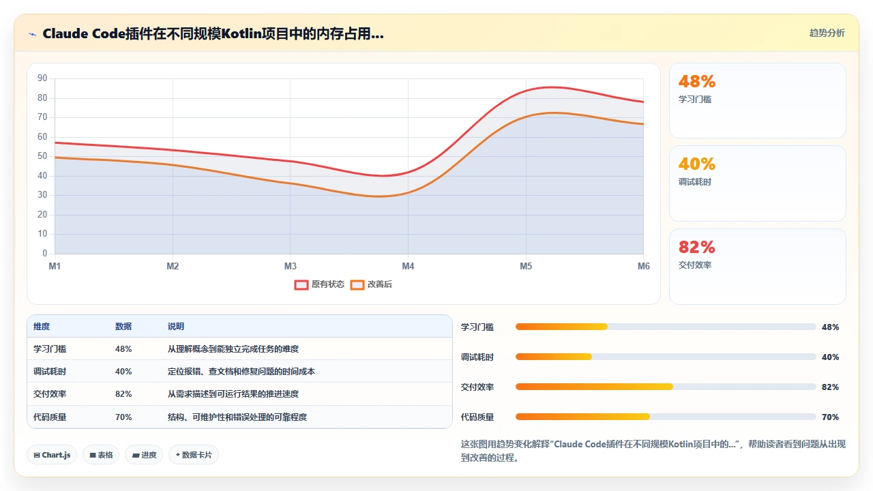The height and width of the screenshot is (491, 873).
Task: Click the 学习门槛 label beside its progress bar
Action: coord(477,327)
